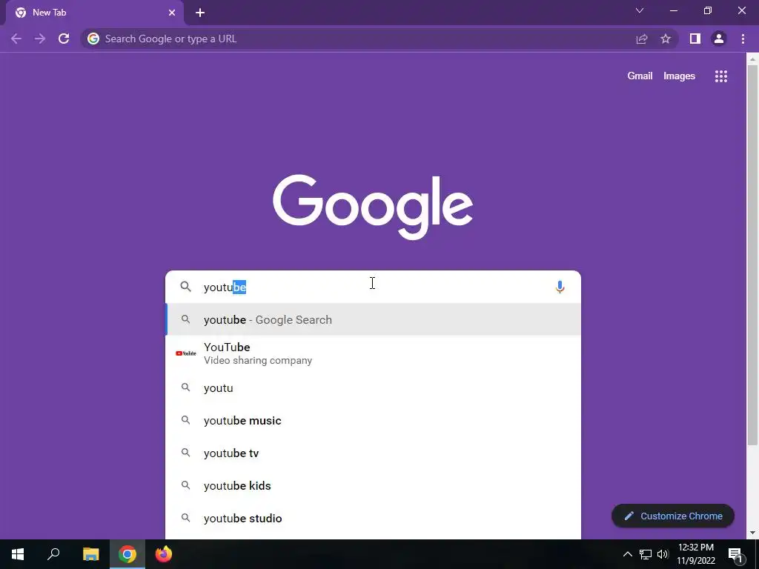Open the network status tray icon
Viewport: 759px width, 569px height.
[646, 554]
